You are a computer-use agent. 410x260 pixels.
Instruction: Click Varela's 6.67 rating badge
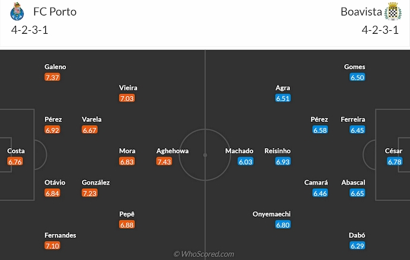click(x=90, y=130)
